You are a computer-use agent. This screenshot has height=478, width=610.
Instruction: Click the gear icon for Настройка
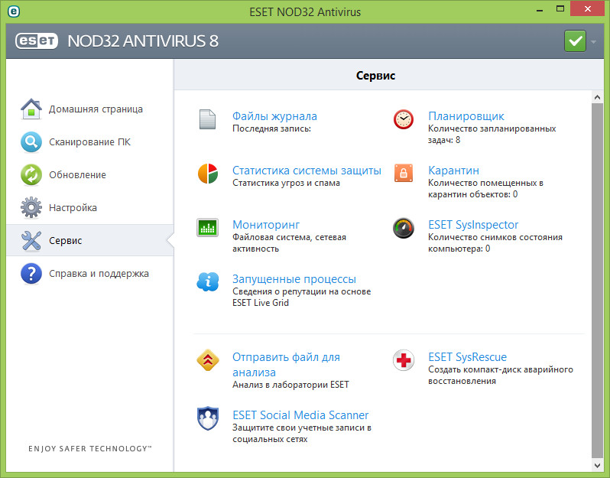pyautogui.click(x=31, y=207)
